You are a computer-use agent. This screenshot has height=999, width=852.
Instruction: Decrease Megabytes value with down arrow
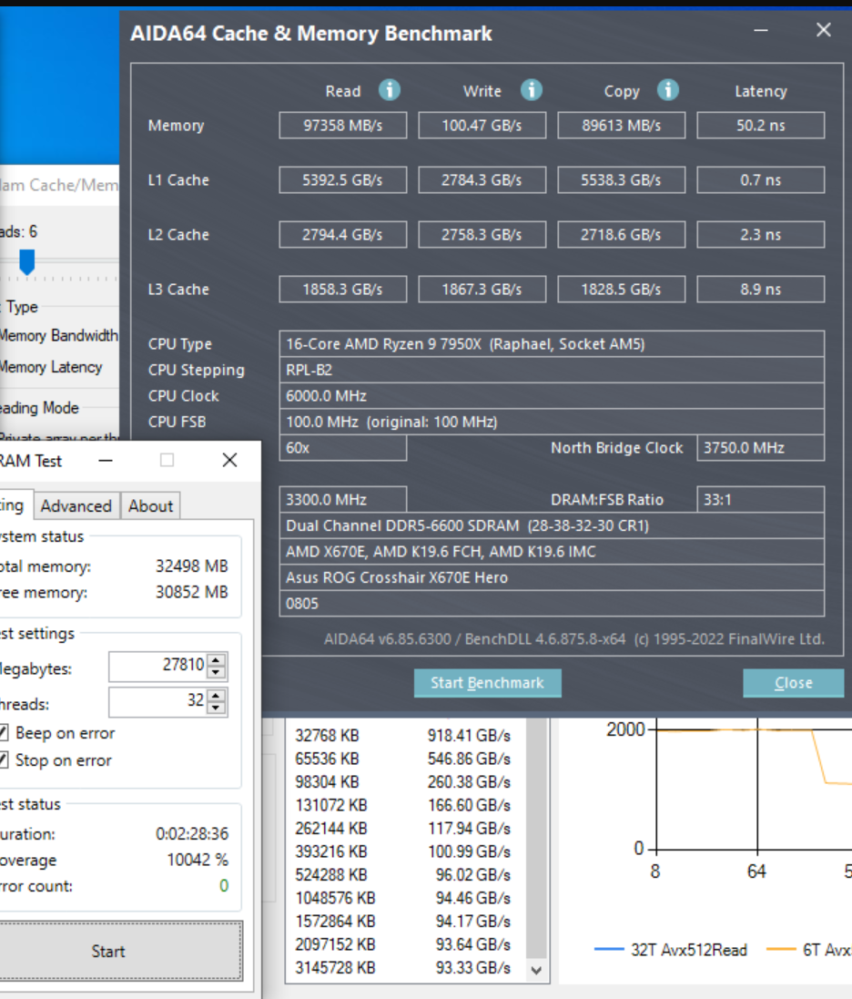216,673
